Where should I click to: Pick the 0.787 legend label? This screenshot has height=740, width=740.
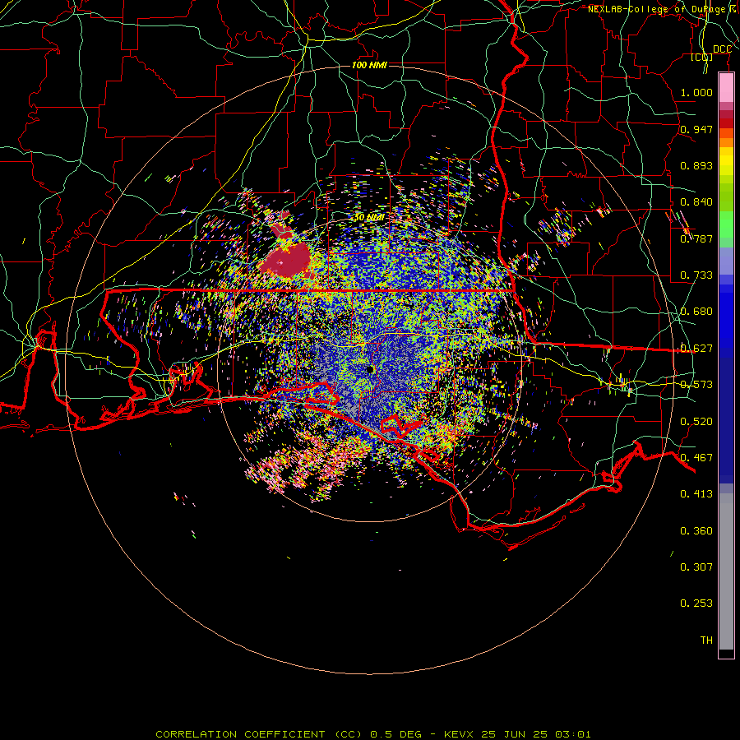696,238
